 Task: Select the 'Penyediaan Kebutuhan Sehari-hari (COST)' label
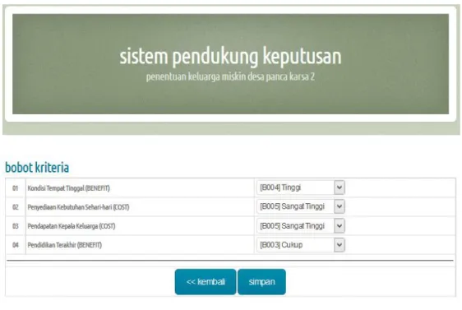(x=78, y=207)
